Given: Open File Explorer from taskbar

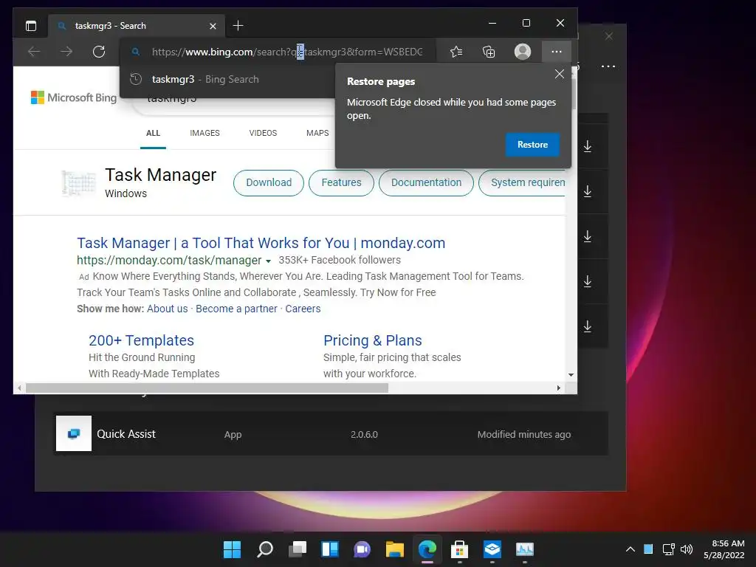Looking at the screenshot, I should coord(395,549).
